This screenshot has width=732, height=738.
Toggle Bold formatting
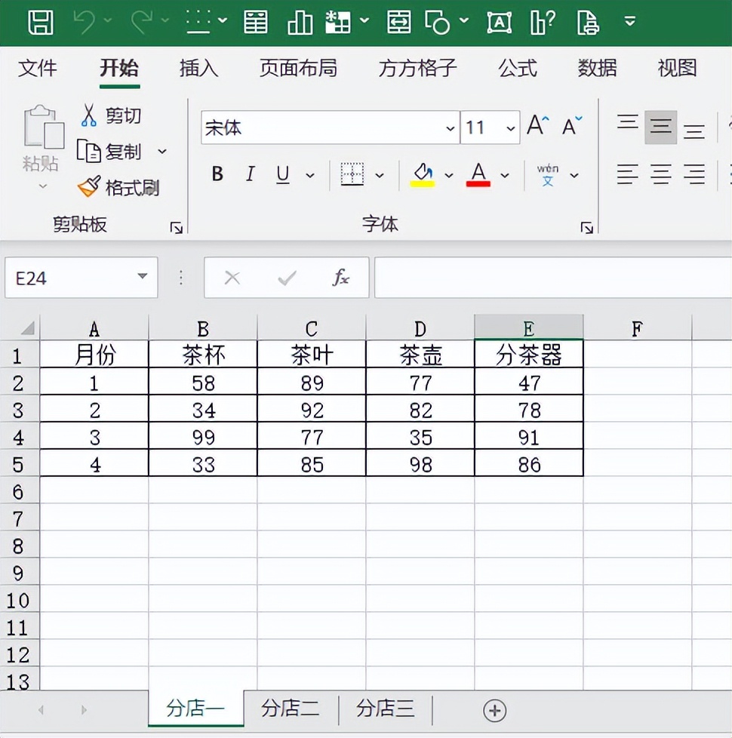(217, 175)
